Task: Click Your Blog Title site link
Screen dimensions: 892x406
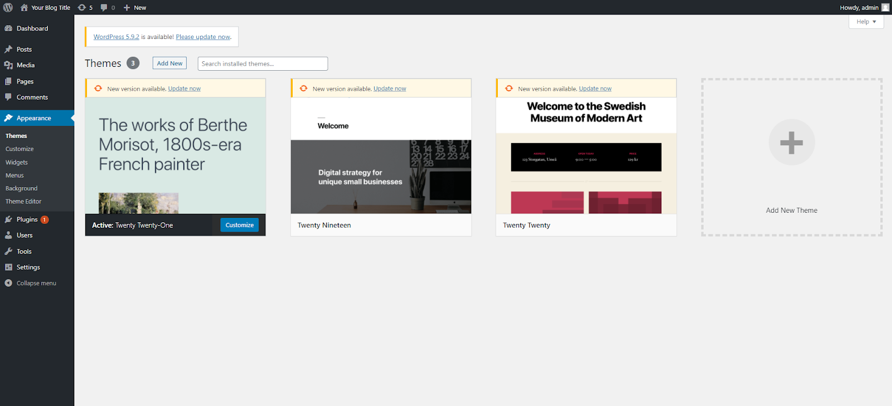Action: point(51,8)
